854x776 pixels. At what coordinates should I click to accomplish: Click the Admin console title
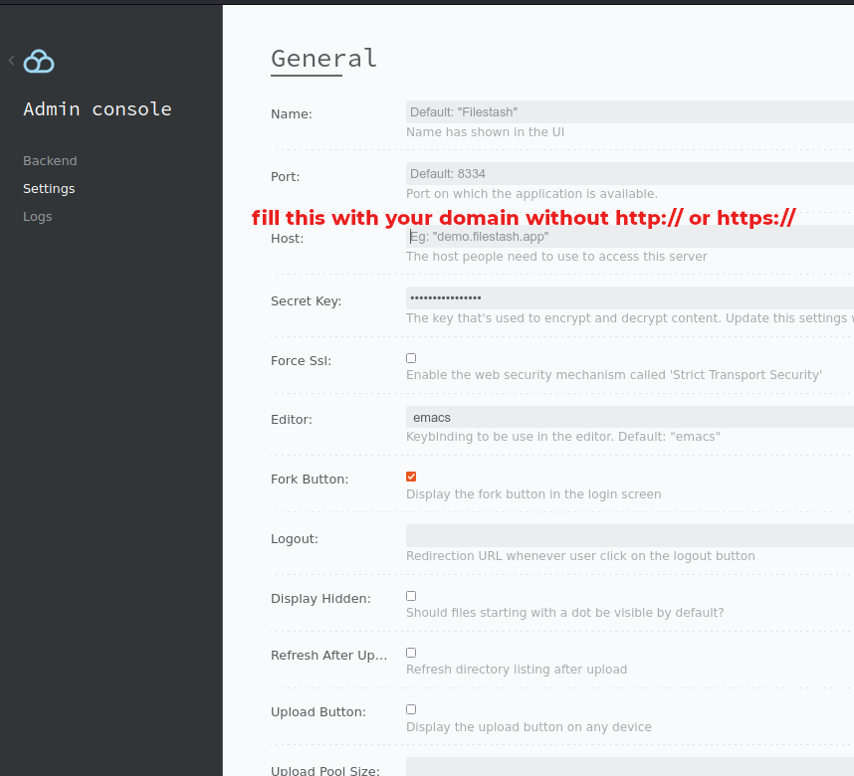pyautogui.click(x=98, y=109)
